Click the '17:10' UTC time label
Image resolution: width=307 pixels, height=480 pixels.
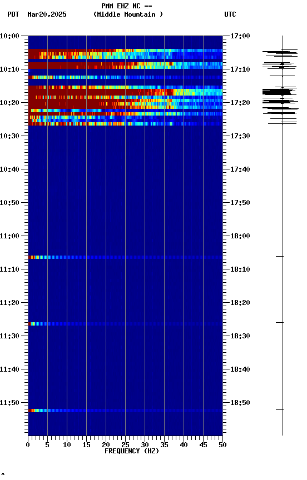(240, 69)
